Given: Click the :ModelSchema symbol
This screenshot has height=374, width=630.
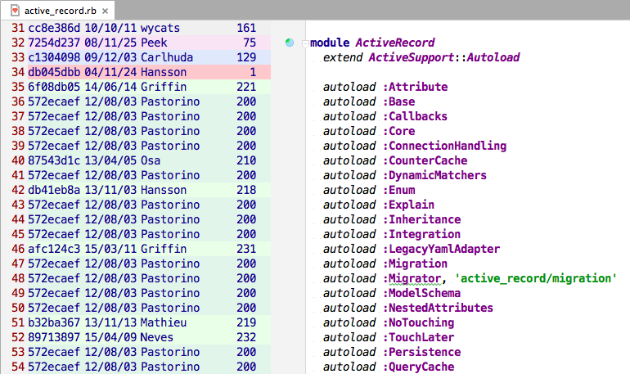Looking at the screenshot, I should click(422, 293).
